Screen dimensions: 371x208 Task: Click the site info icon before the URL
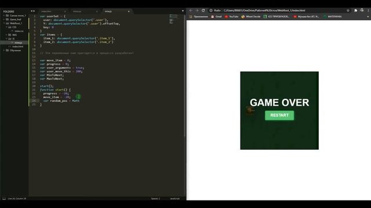point(211,10)
